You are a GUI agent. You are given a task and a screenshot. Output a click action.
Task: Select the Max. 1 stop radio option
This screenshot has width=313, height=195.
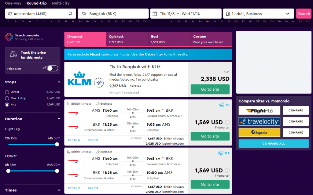click(7, 98)
